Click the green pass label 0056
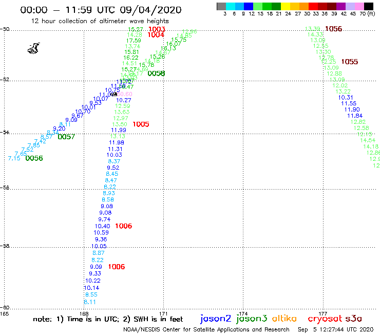380x334 pixels. (x=34, y=158)
